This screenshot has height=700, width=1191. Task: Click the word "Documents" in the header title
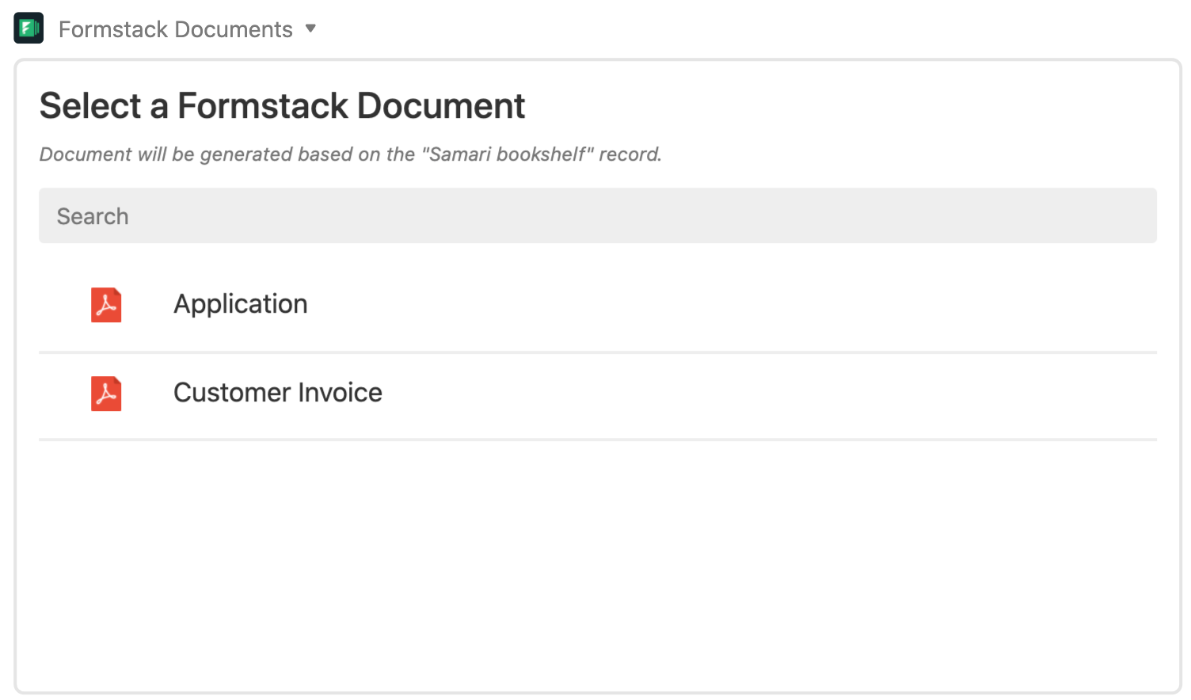pos(234,29)
